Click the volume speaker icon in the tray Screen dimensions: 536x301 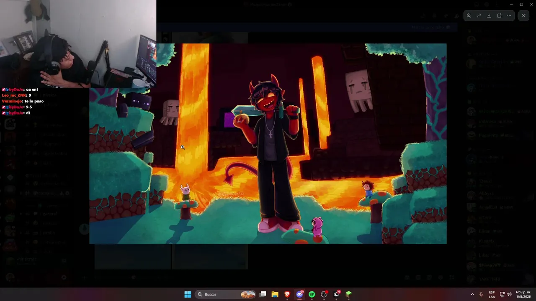[x=509, y=294]
